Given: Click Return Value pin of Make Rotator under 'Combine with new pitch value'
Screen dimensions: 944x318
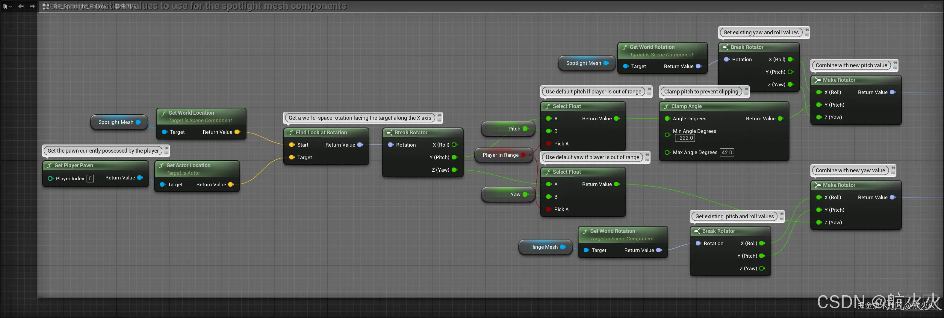Looking at the screenshot, I should click(x=893, y=93).
